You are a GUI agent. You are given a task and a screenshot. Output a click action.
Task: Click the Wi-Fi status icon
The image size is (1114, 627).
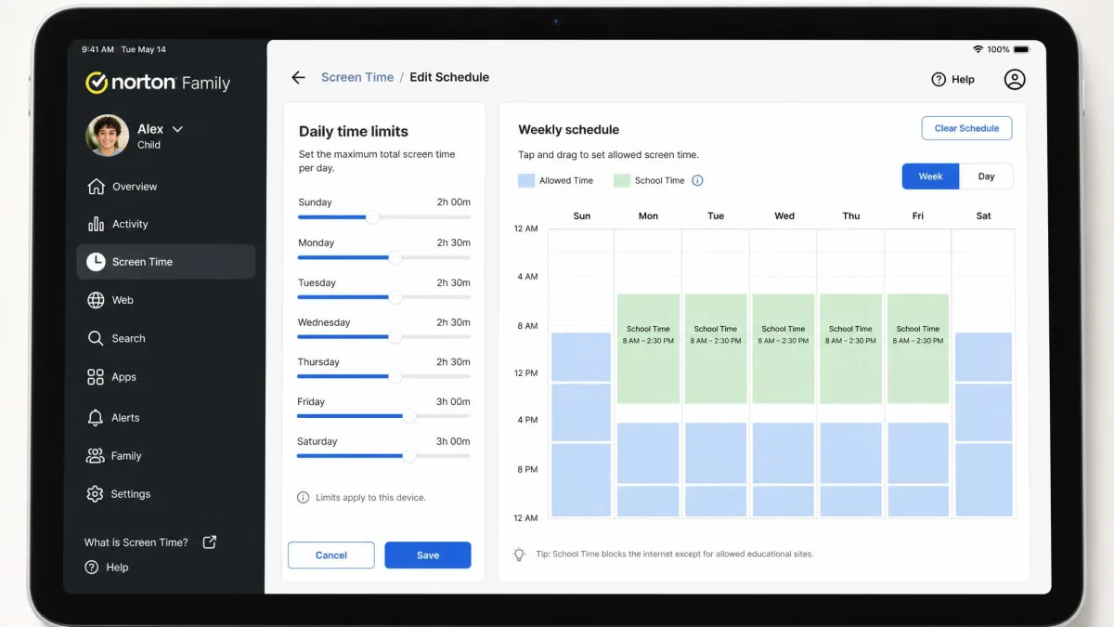pos(978,49)
